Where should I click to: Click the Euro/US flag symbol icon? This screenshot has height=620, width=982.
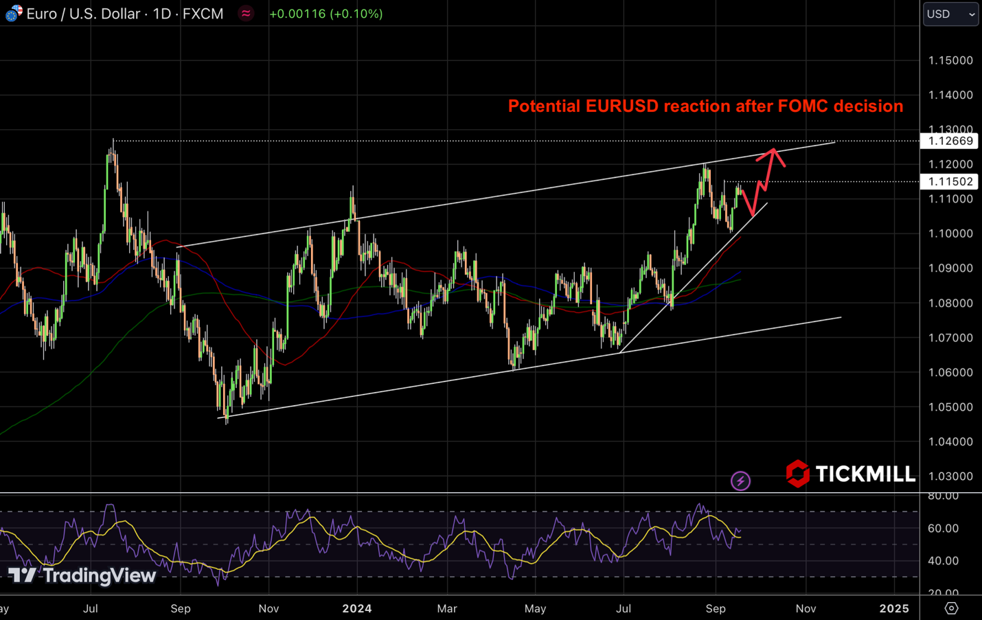tap(14, 13)
